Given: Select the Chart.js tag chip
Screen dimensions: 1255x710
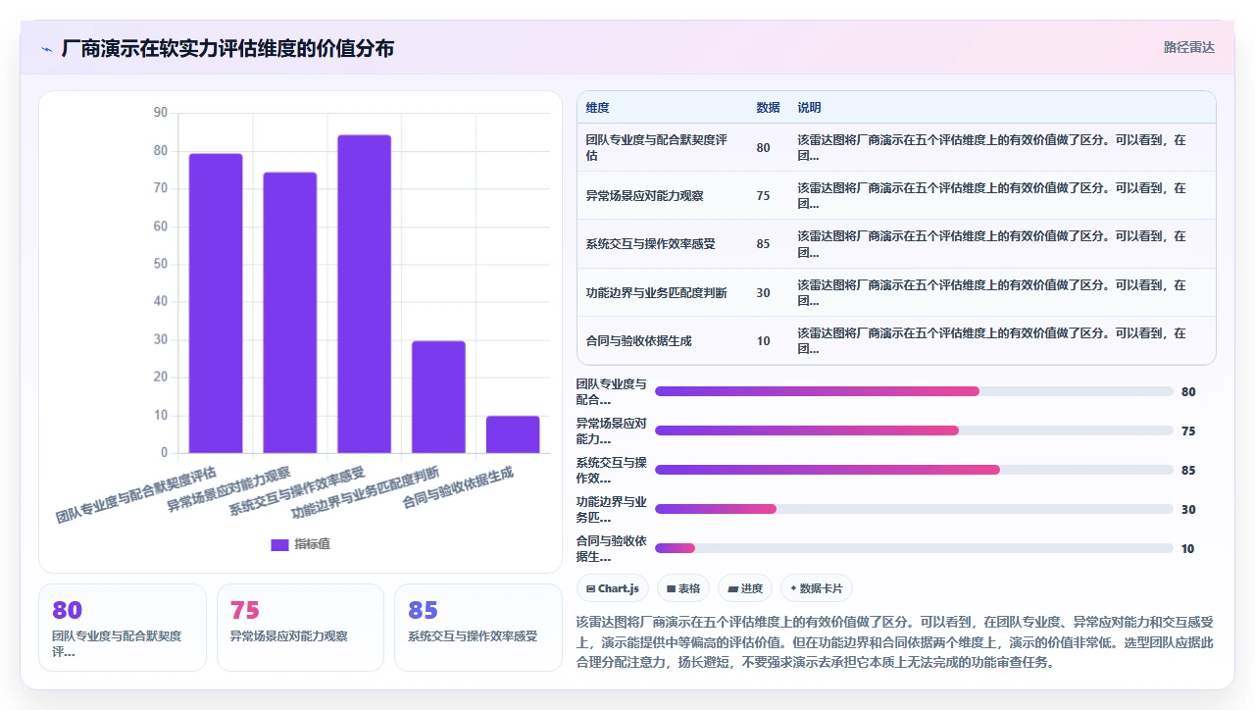Looking at the screenshot, I should (613, 588).
